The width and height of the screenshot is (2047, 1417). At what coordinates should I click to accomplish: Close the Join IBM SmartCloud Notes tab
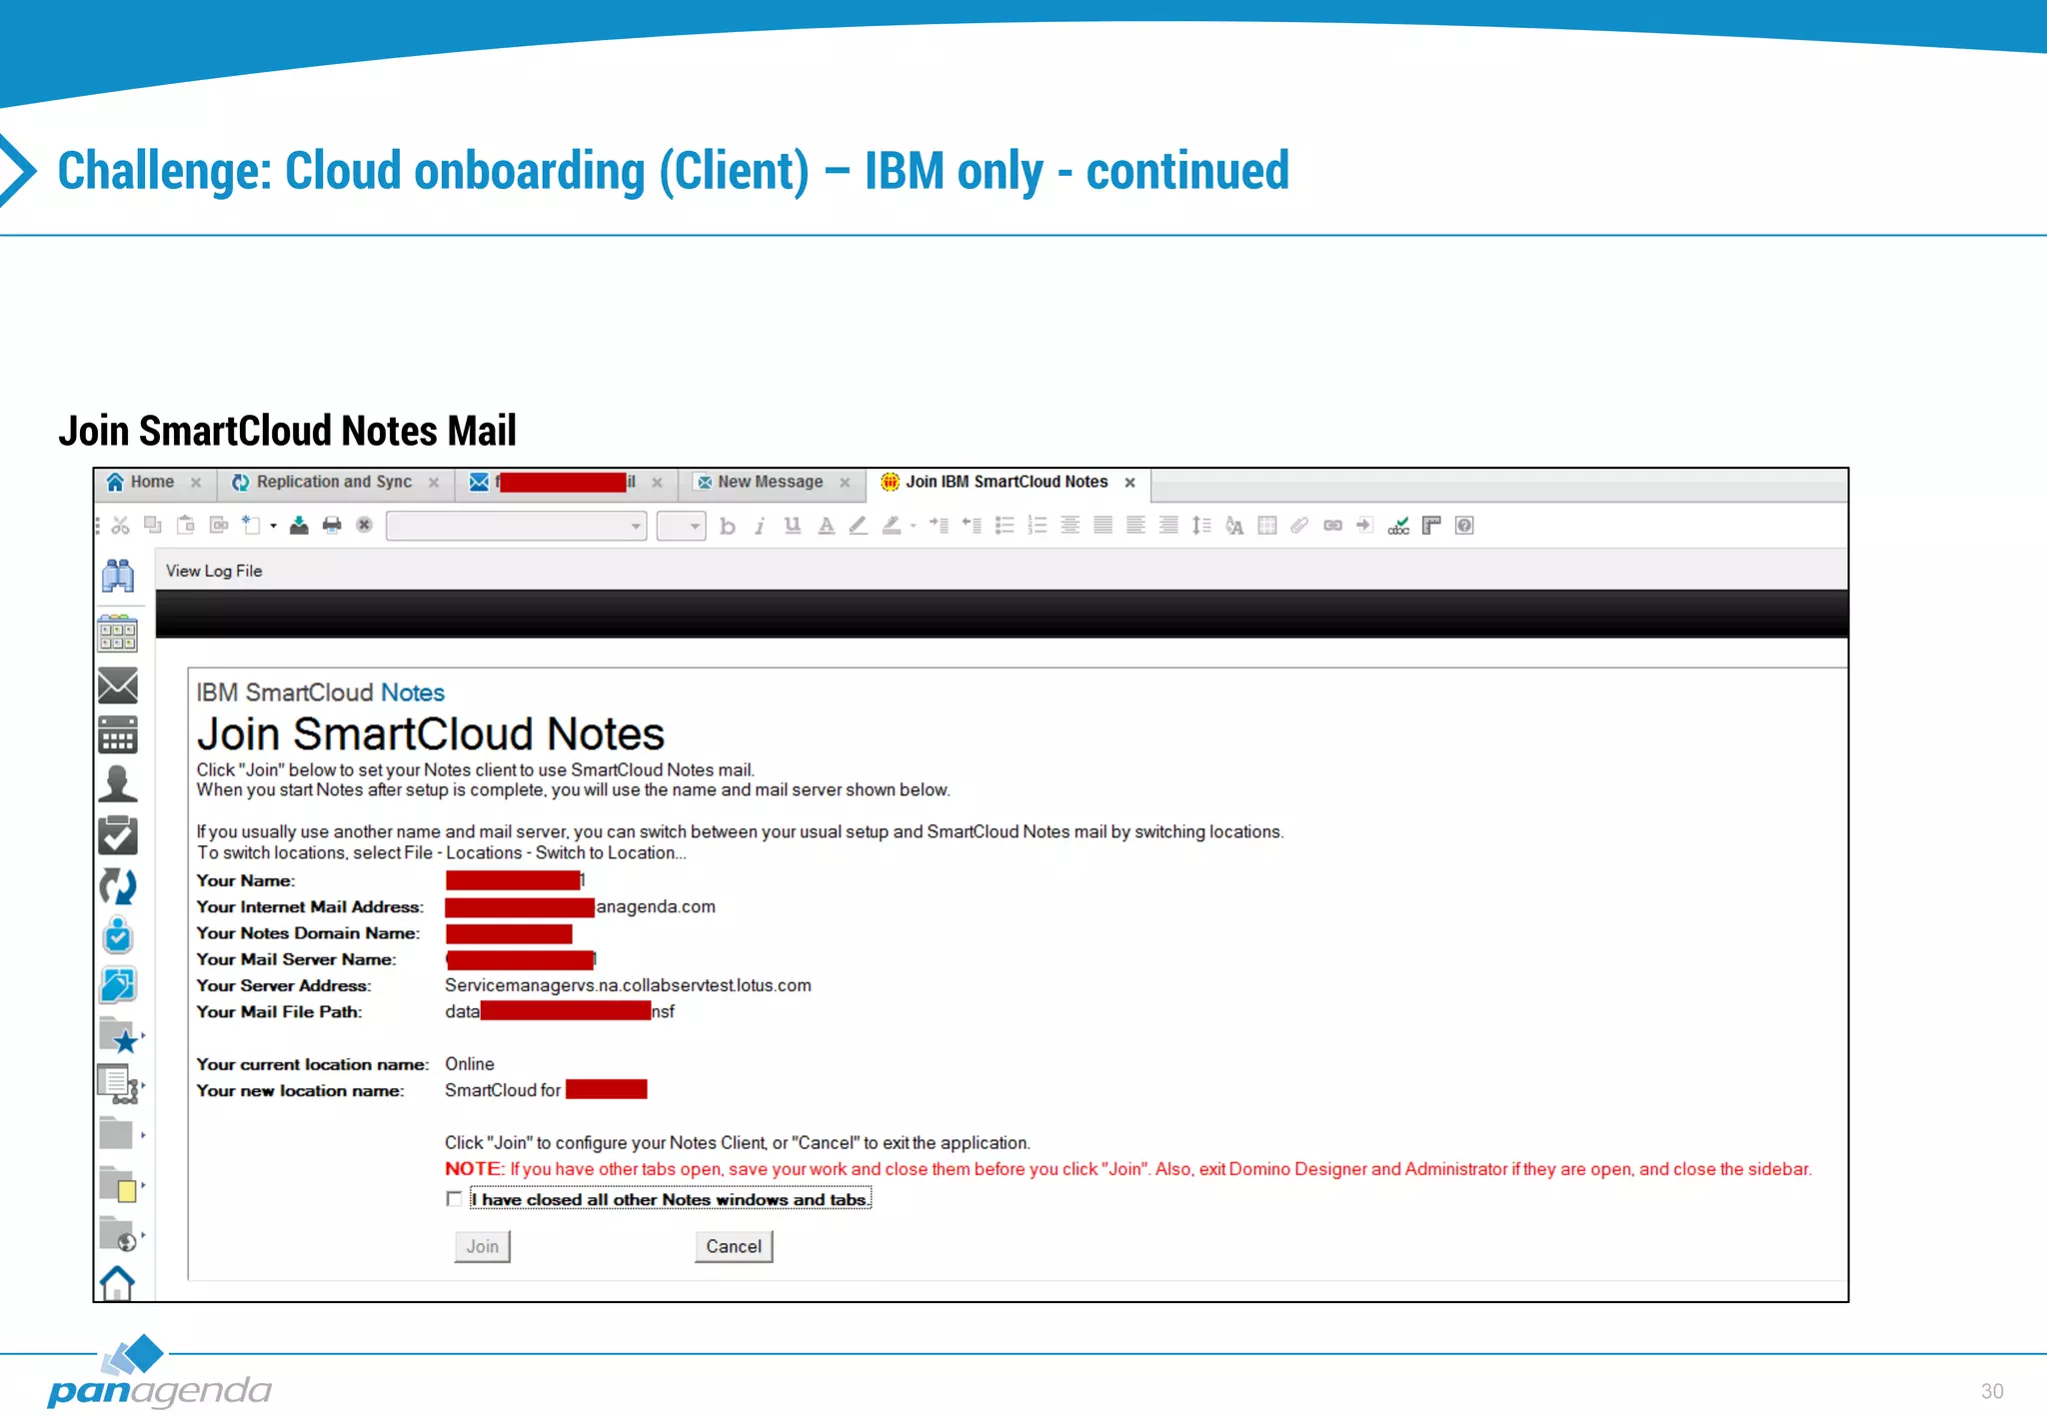1130,483
